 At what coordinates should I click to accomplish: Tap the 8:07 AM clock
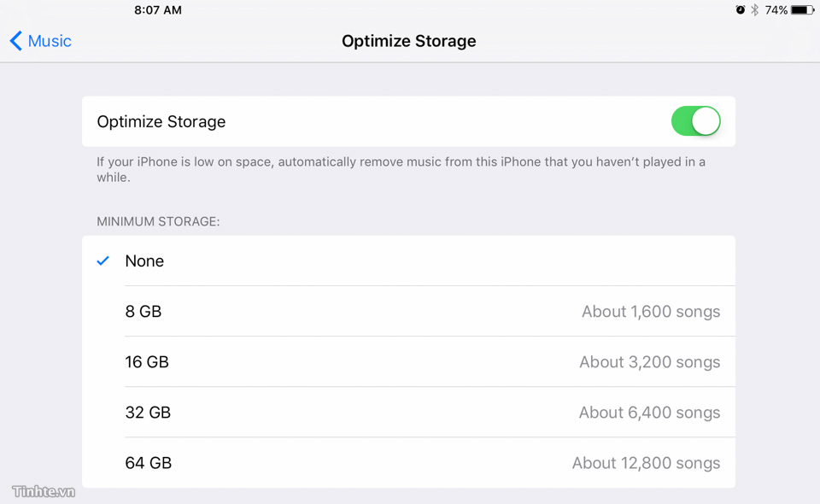158,10
